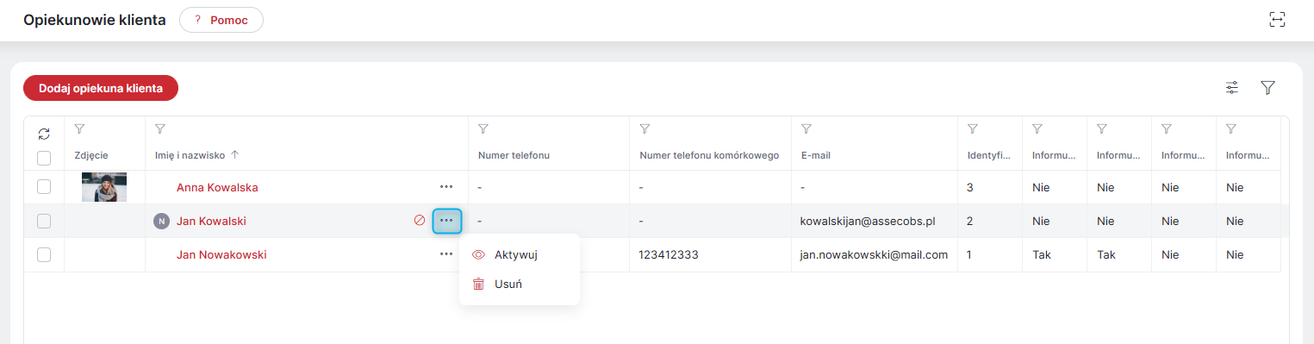Open the Jan Nowakowski record link
The image size is (1314, 344).
[221, 254]
